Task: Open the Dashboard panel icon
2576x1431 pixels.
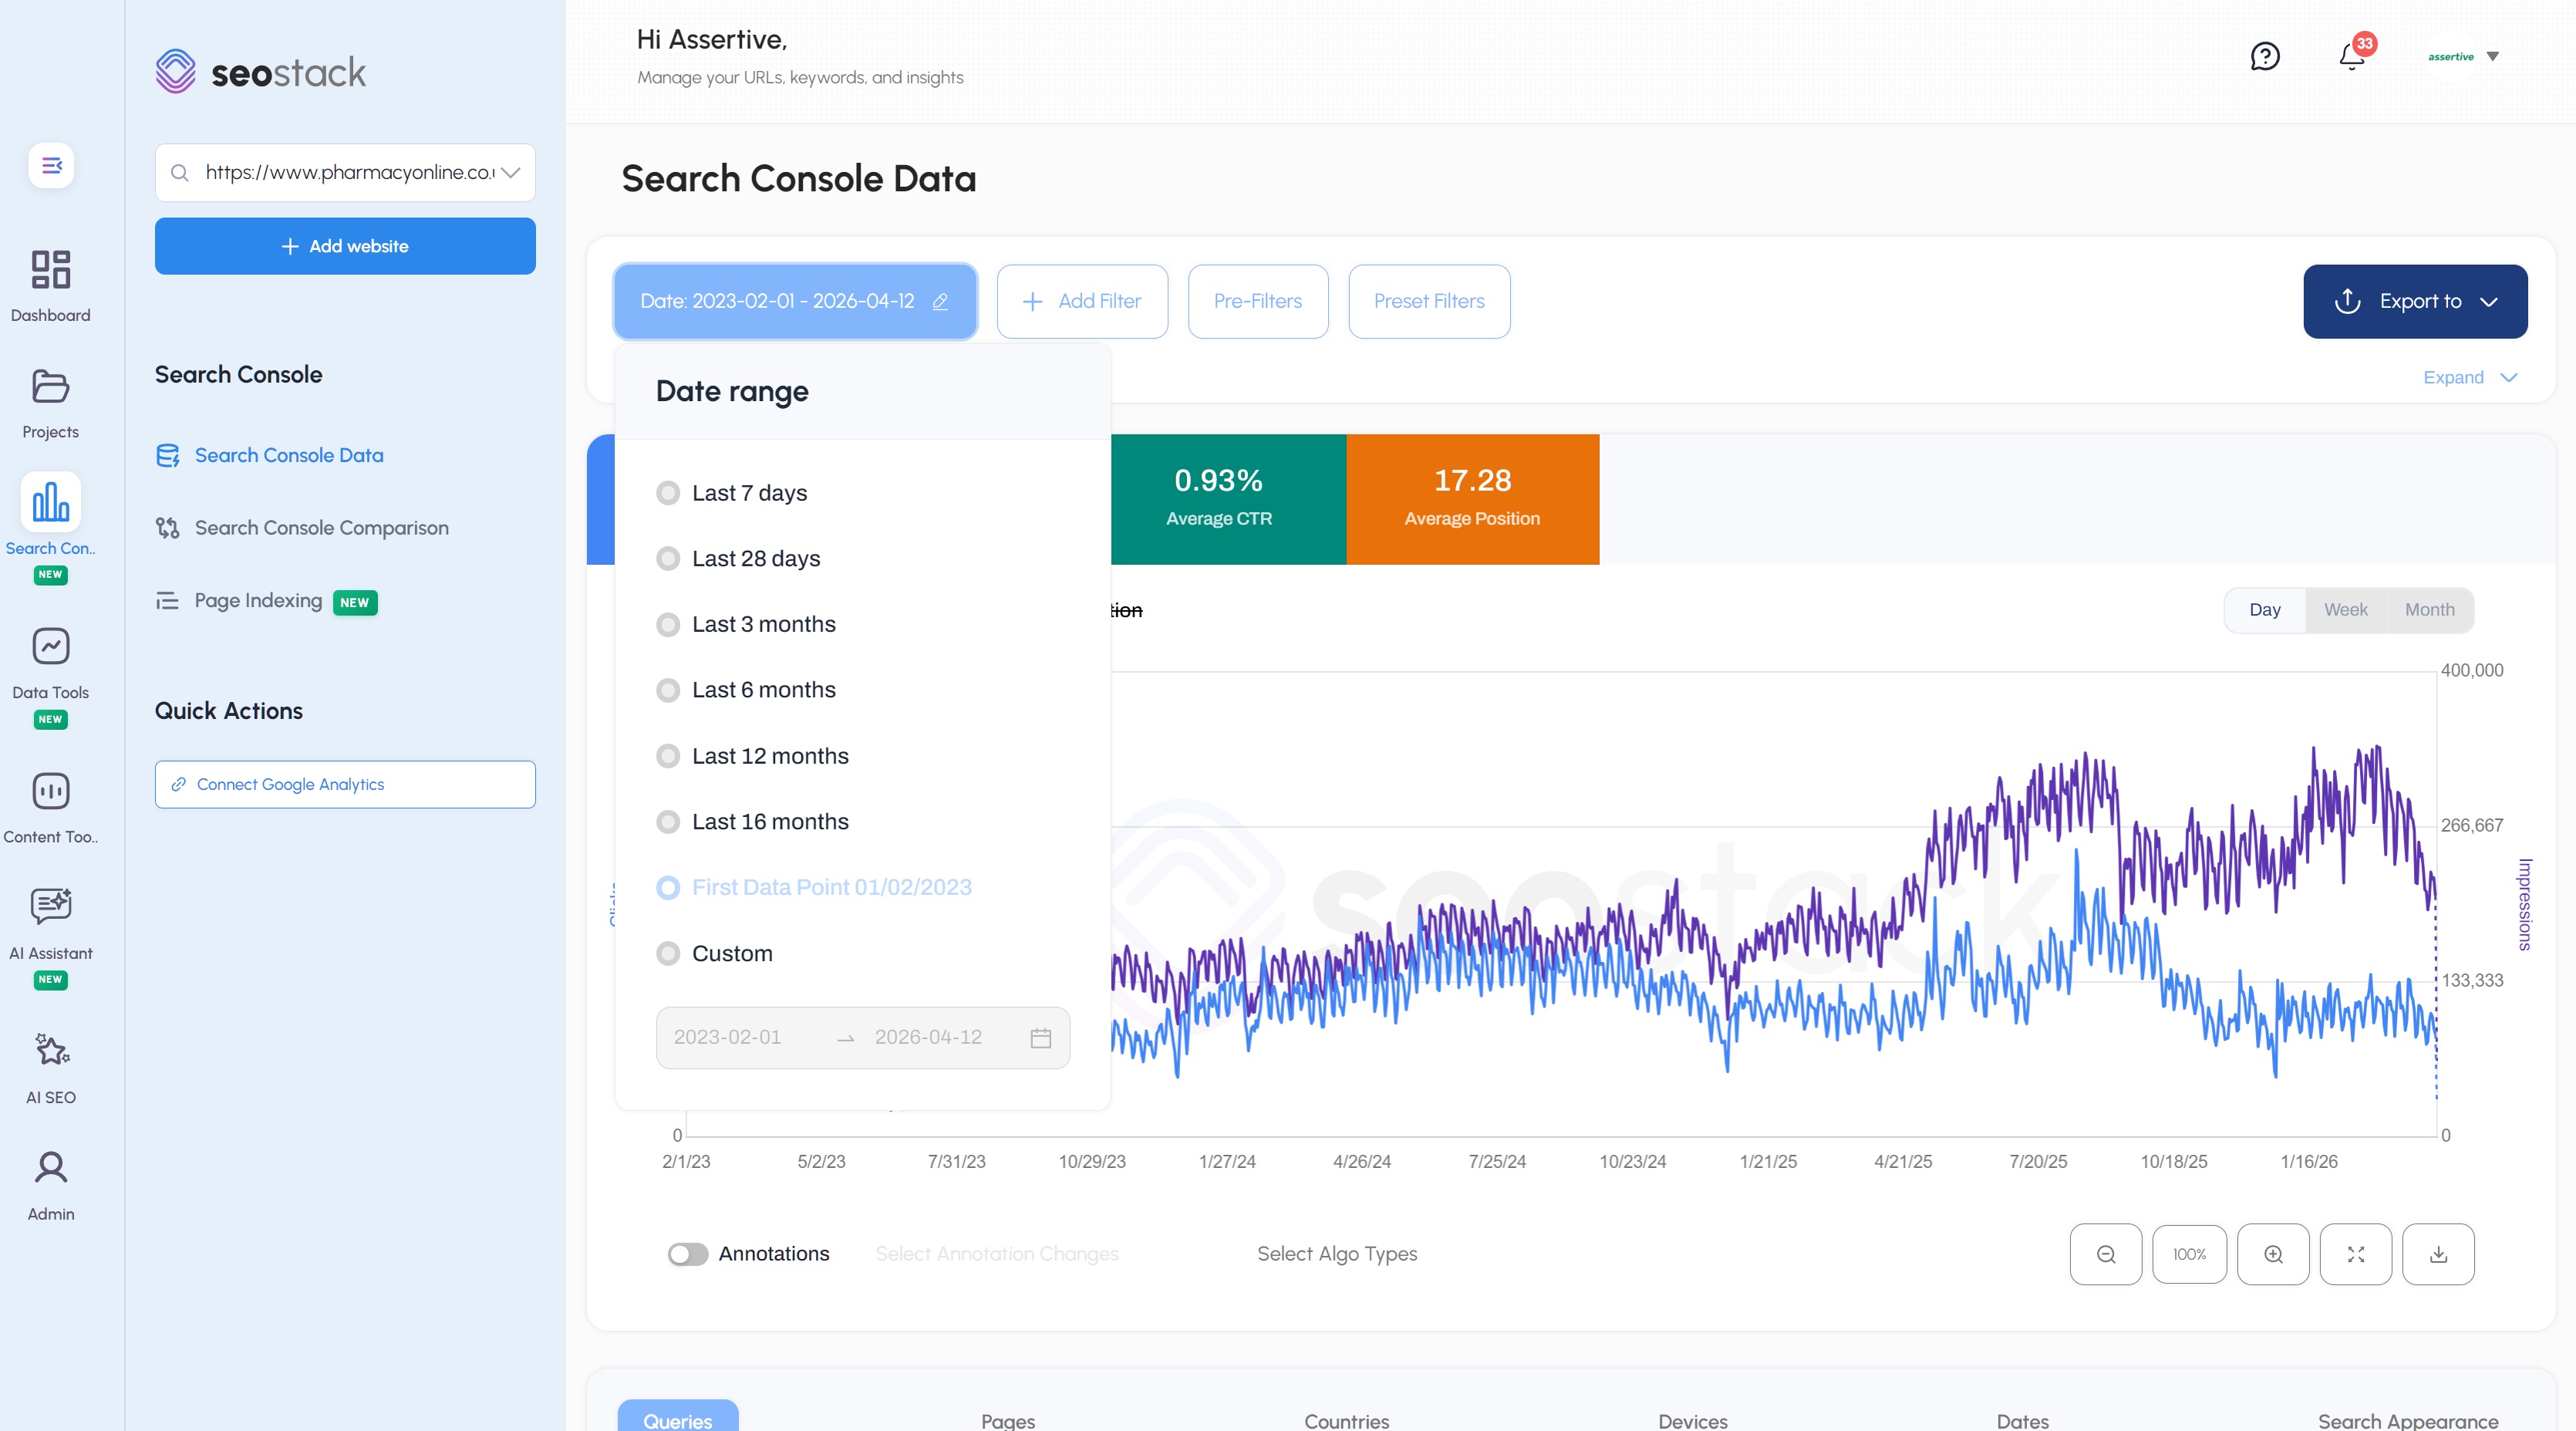Action: [x=50, y=270]
